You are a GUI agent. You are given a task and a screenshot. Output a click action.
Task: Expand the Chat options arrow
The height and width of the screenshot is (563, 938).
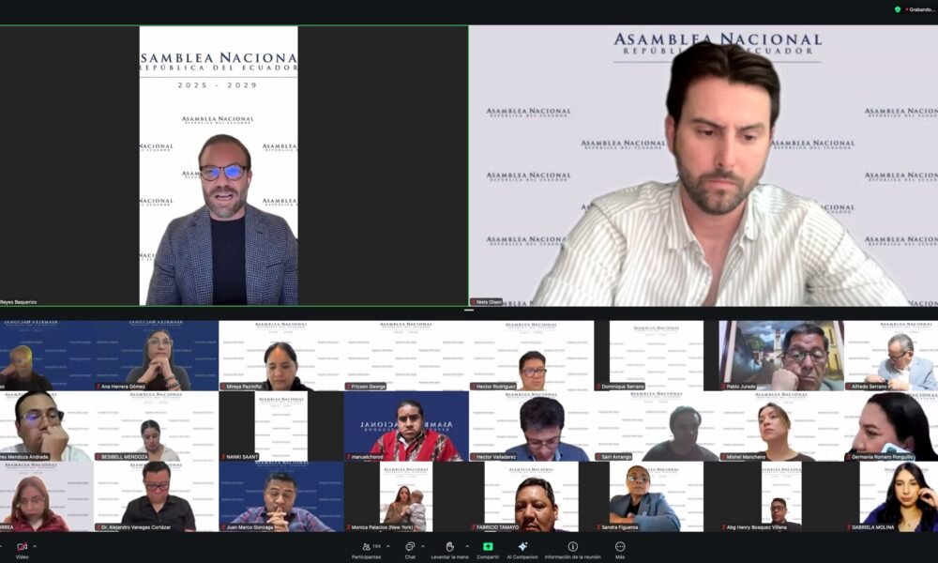422,546
